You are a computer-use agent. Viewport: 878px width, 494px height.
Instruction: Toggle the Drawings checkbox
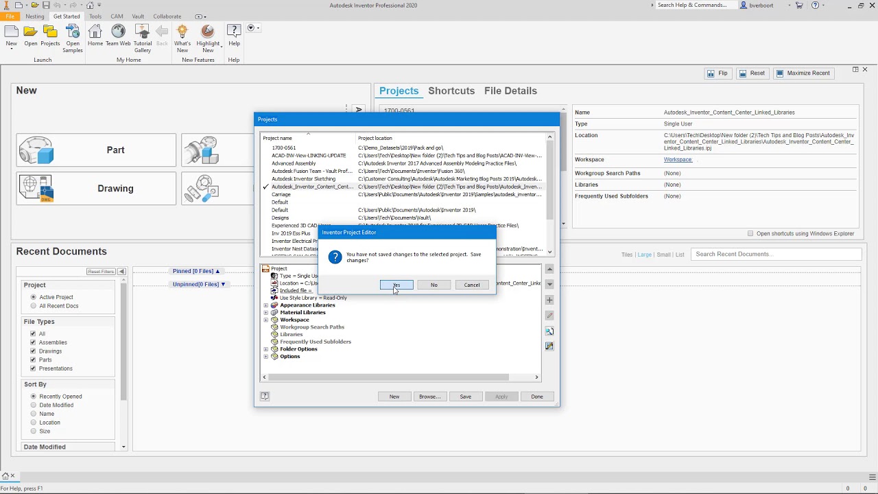click(x=33, y=351)
